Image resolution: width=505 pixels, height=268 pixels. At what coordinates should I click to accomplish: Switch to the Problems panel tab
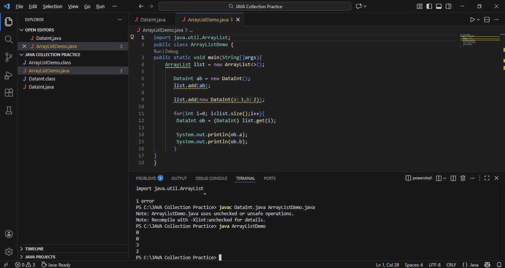[149, 178]
